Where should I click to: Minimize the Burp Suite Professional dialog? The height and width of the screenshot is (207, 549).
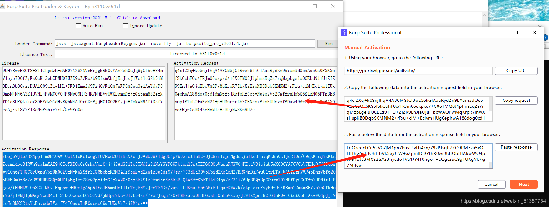click(x=498, y=32)
